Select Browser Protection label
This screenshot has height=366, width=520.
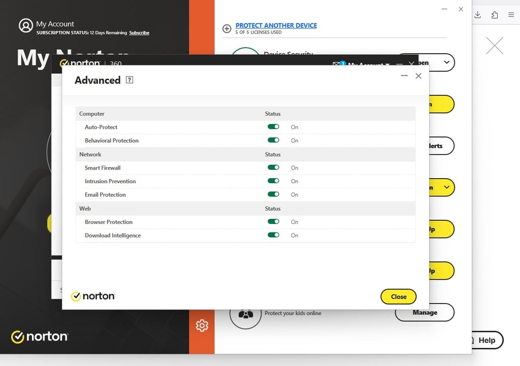(x=109, y=222)
